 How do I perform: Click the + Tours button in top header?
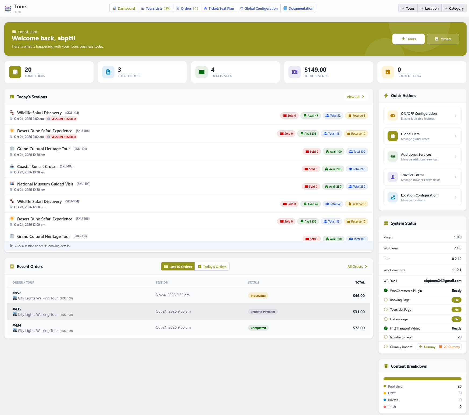pos(408,8)
